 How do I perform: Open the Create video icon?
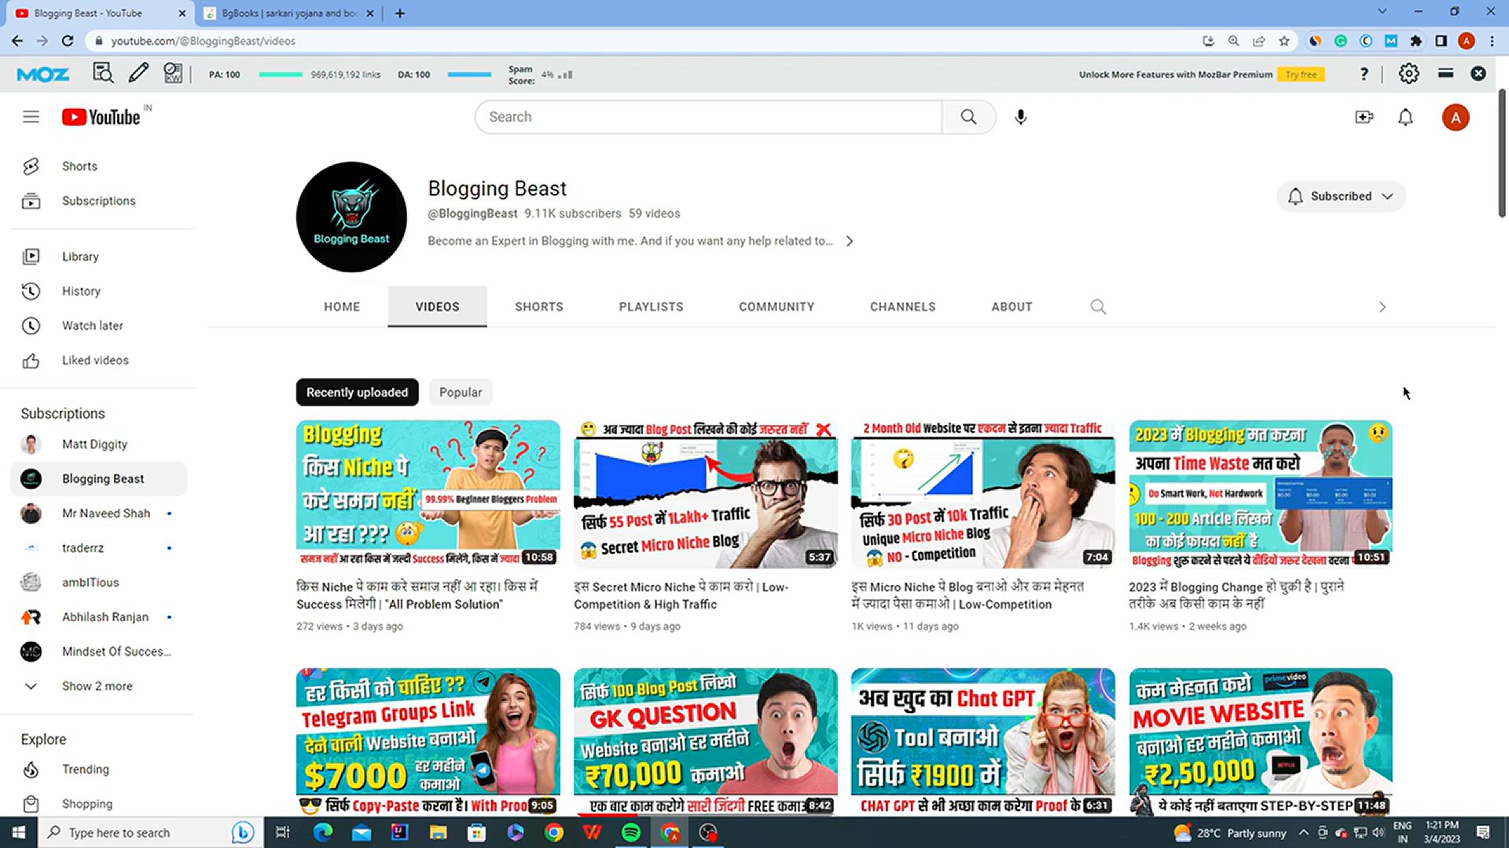coord(1364,117)
